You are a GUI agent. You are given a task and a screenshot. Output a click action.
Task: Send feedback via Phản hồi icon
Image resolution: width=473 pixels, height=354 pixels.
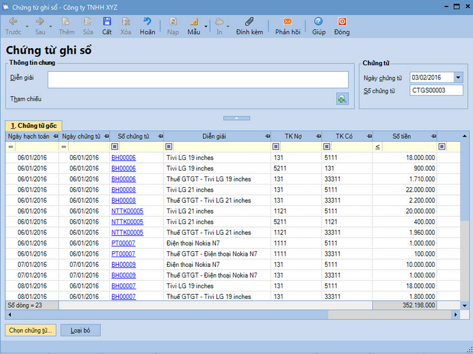pos(287,21)
